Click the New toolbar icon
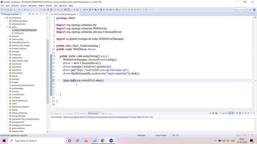The width and height of the screenshot is (257, 144). (2, 10)
